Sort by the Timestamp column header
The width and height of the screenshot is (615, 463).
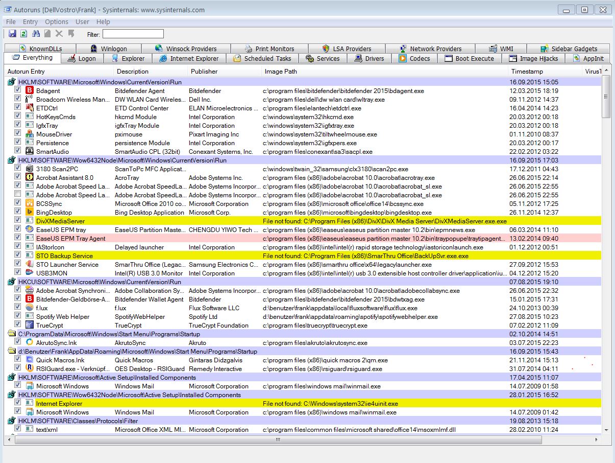[545, 72]
